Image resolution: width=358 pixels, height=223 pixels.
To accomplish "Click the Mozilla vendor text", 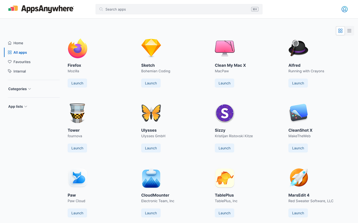I will point(73,71).
